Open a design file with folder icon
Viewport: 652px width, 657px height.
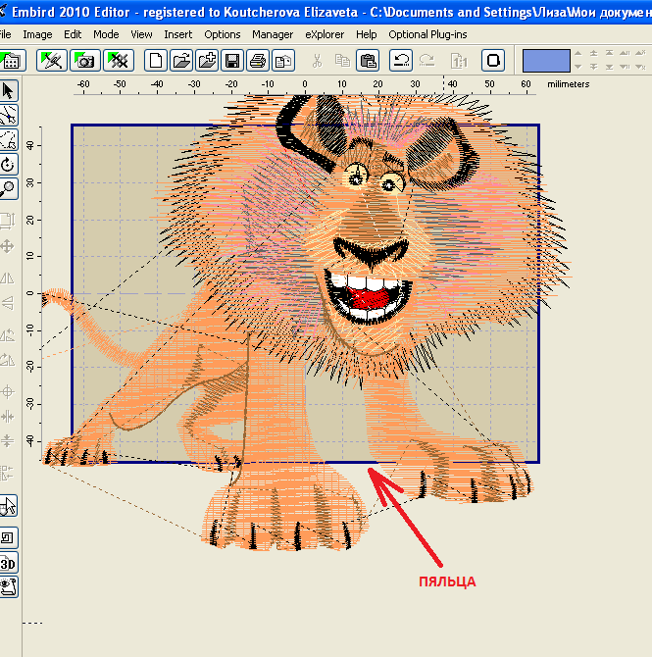pyautogui.click(x=181, y=61)
